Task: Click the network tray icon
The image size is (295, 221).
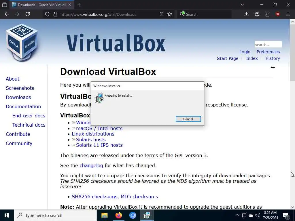Action: click(x=244, y=215)
